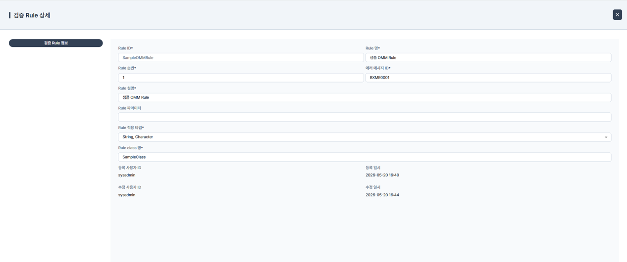The height and width of the screenshot is (262, 627).
Task: Edit the Rule 설명 input field
Action: (x=365, y=97)
